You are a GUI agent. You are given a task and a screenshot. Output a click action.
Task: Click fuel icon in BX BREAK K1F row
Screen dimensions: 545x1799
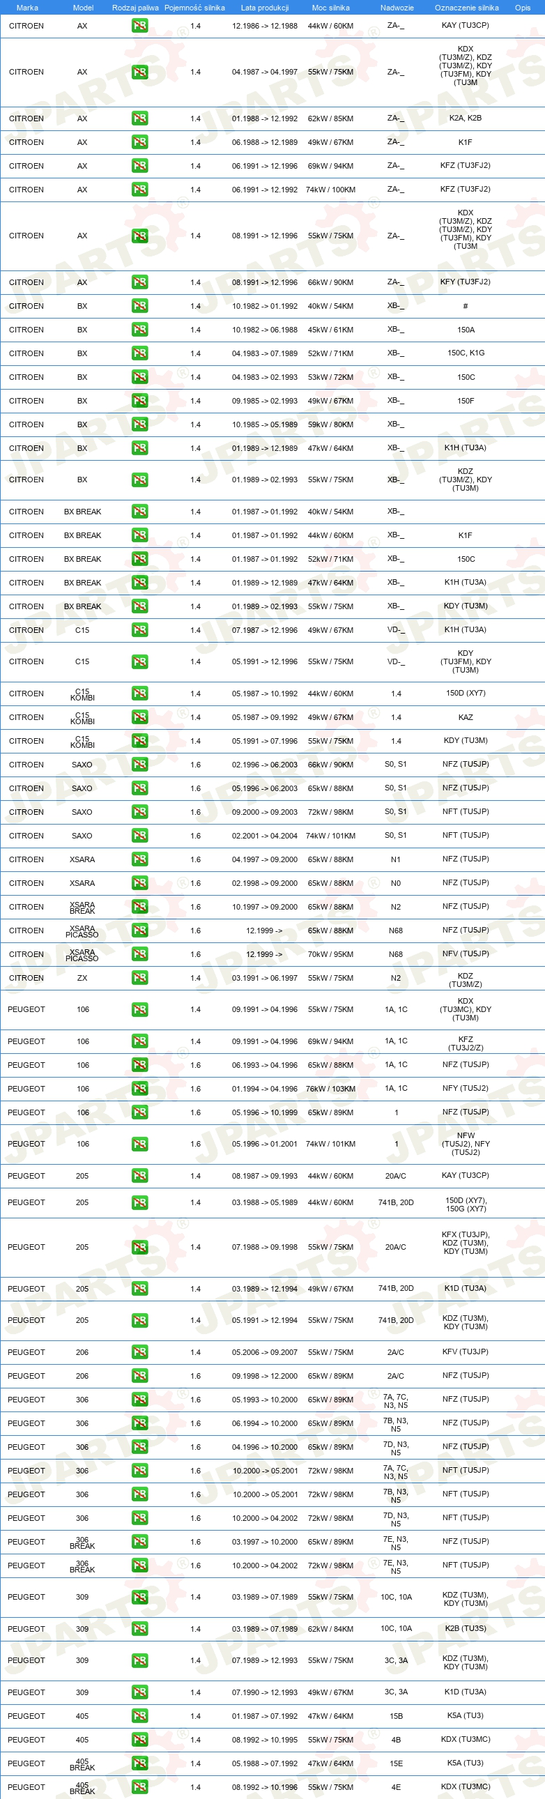[x=140, y=535]
